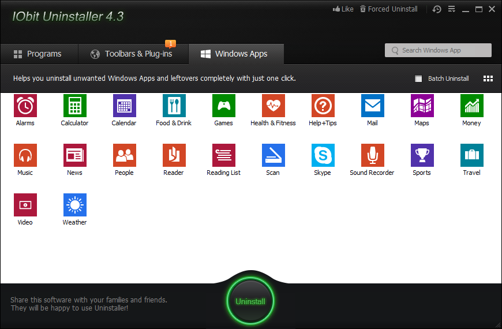This screenshot has width=502, height=329.
Task: Click the orange notification badge on Toolbars
Action: pos(171,43)
